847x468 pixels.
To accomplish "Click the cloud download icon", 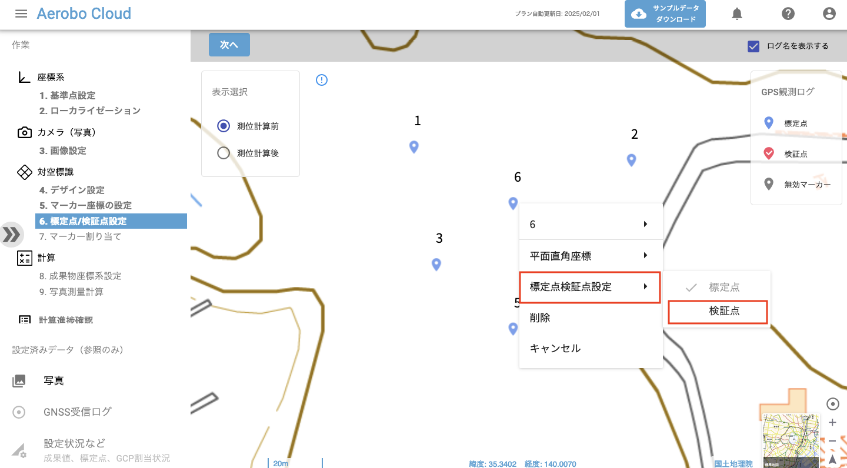I will (639, 14).
